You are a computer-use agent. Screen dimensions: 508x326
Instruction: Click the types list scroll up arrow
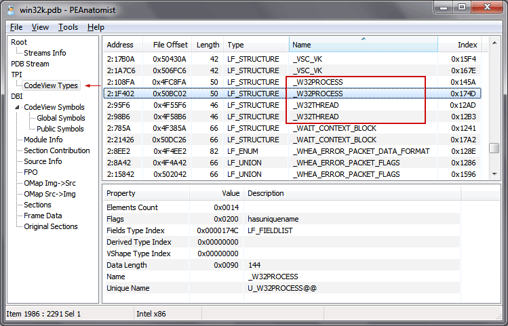(x=494, y=43)
